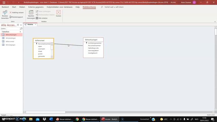Click the horizontal scrollbar left arrow
Image resolution: width=217 pixels, height=122 pixels.
point(24,112)
